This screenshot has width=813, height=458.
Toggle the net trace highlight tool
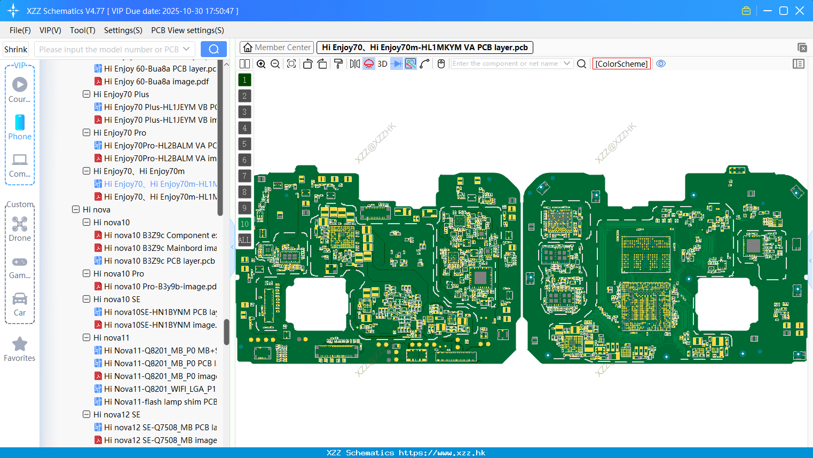coord(411,64)
